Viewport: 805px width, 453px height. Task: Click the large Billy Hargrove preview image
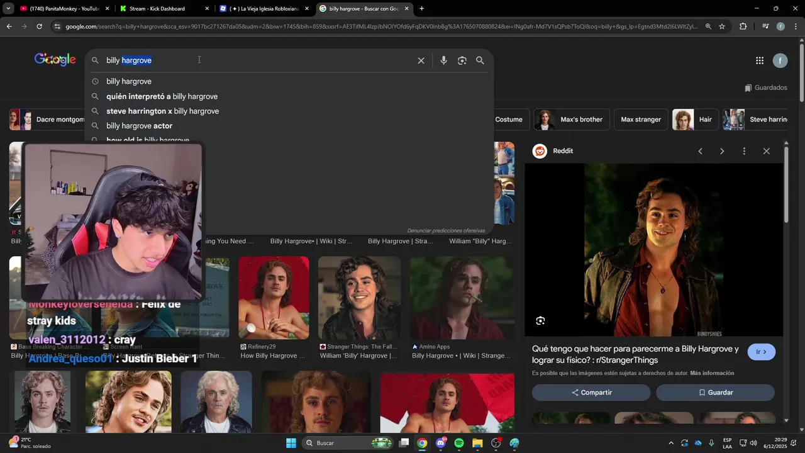coord(654,250)
